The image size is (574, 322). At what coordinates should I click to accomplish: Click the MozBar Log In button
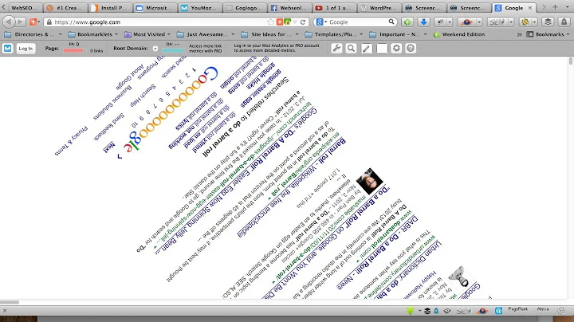26,49
